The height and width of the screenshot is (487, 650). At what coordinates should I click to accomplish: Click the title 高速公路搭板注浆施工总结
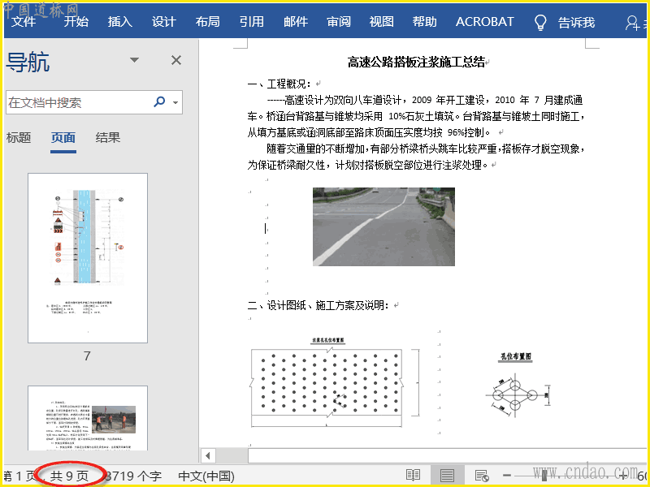[416, 62]
